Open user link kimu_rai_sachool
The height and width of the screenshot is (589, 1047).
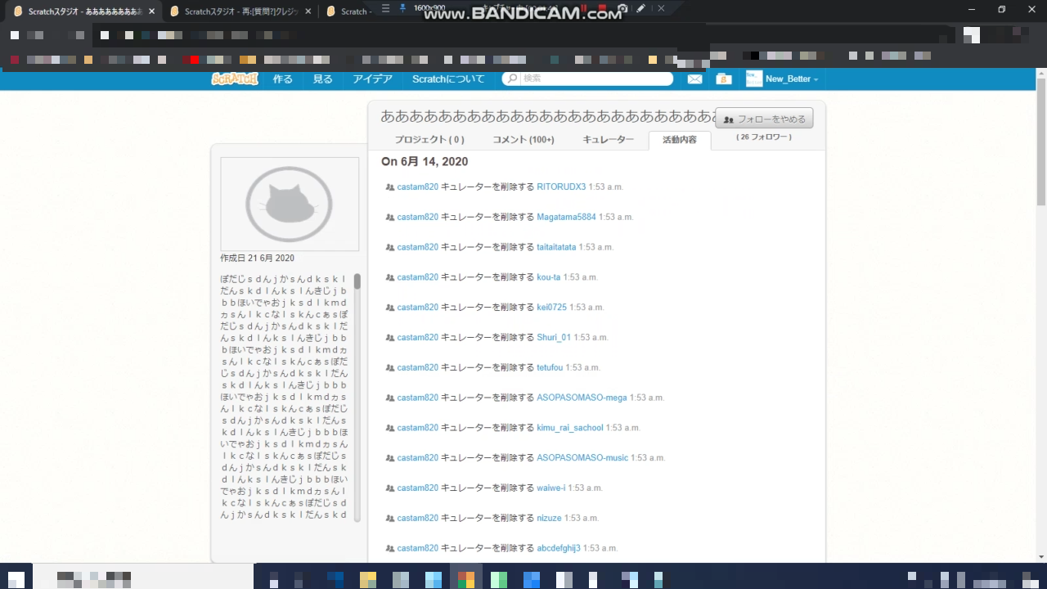570,428
